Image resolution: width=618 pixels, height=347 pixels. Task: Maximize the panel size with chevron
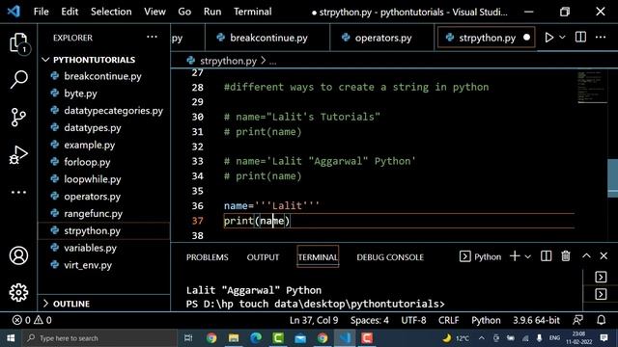pyautogui.click(x=586, y=256)
